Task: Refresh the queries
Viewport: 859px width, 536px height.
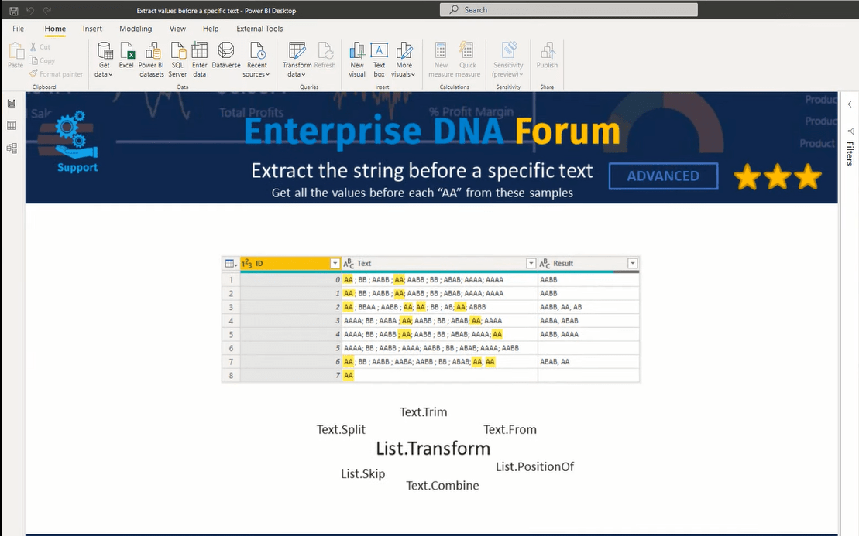Action: click(325, 55)
